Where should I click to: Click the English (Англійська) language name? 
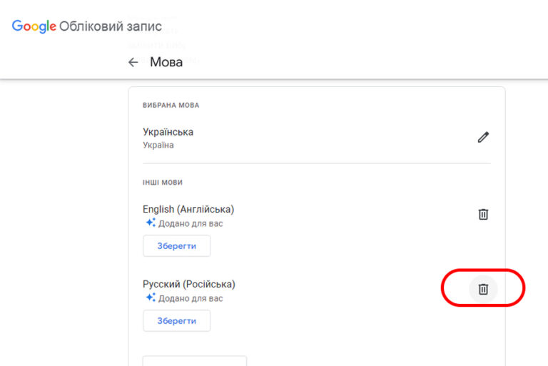point(188,209)
